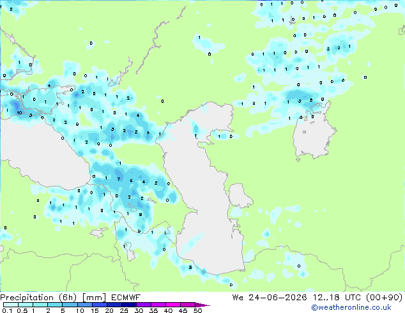Click the '(00+90)' forecast offset label
This screenshot has width=405, height=313.
click(x=384, y=298)
